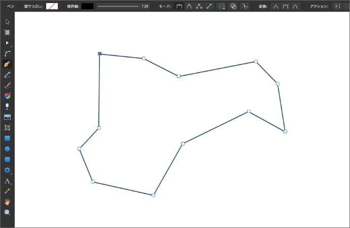Select the Transparency wine glass tool
Image resolution: width=350 pixels, height=228 pixels.
(7, 106)
